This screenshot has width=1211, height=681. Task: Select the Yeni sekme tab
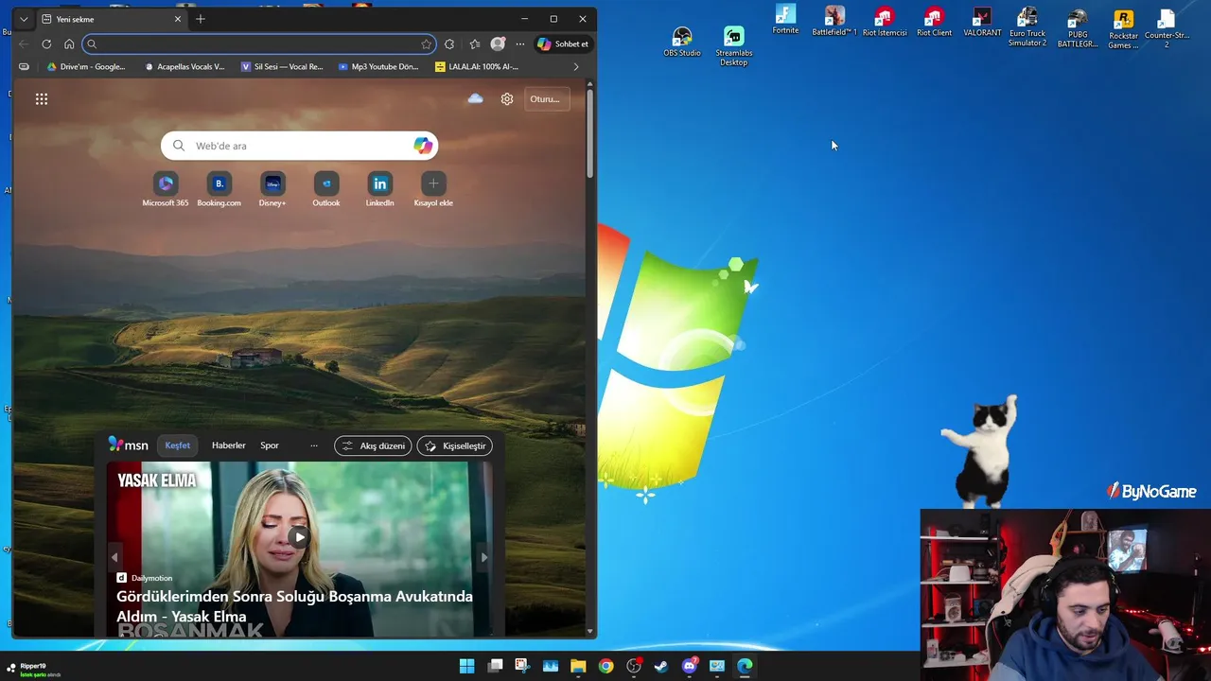112,19
